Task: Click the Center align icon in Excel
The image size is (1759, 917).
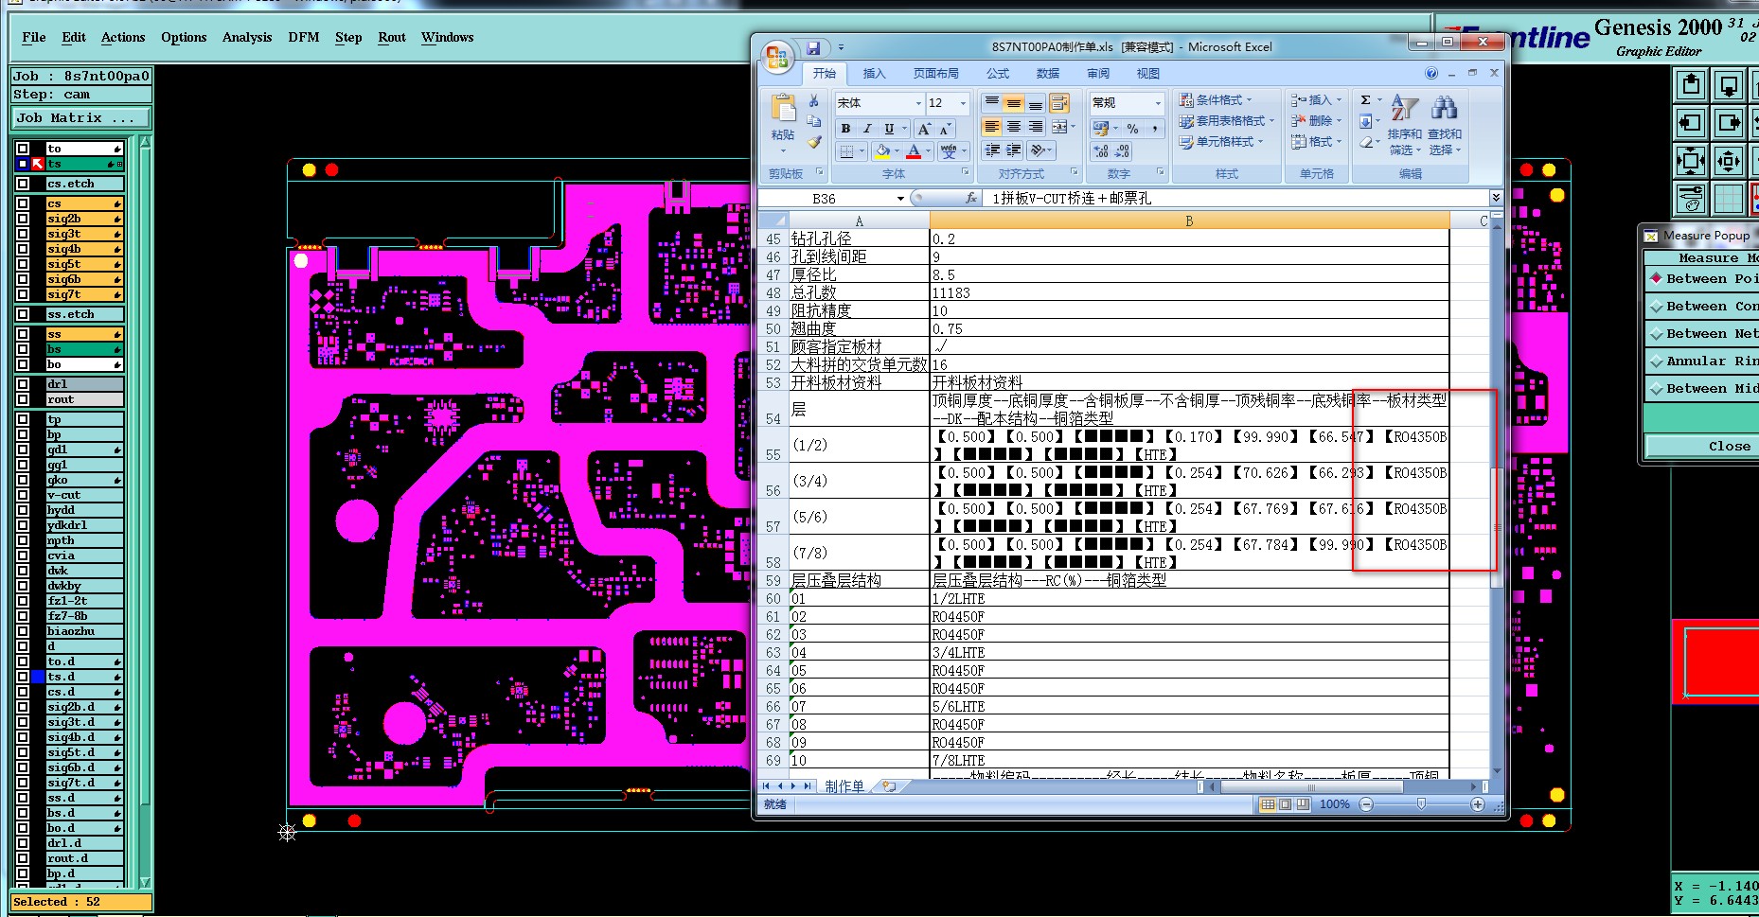Action: [x=1014, y=127]
